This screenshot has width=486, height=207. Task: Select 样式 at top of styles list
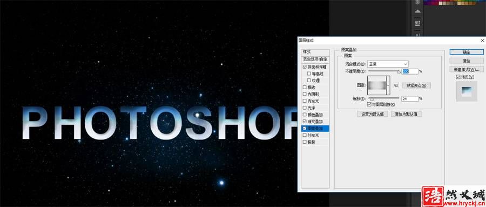point(315,52)
